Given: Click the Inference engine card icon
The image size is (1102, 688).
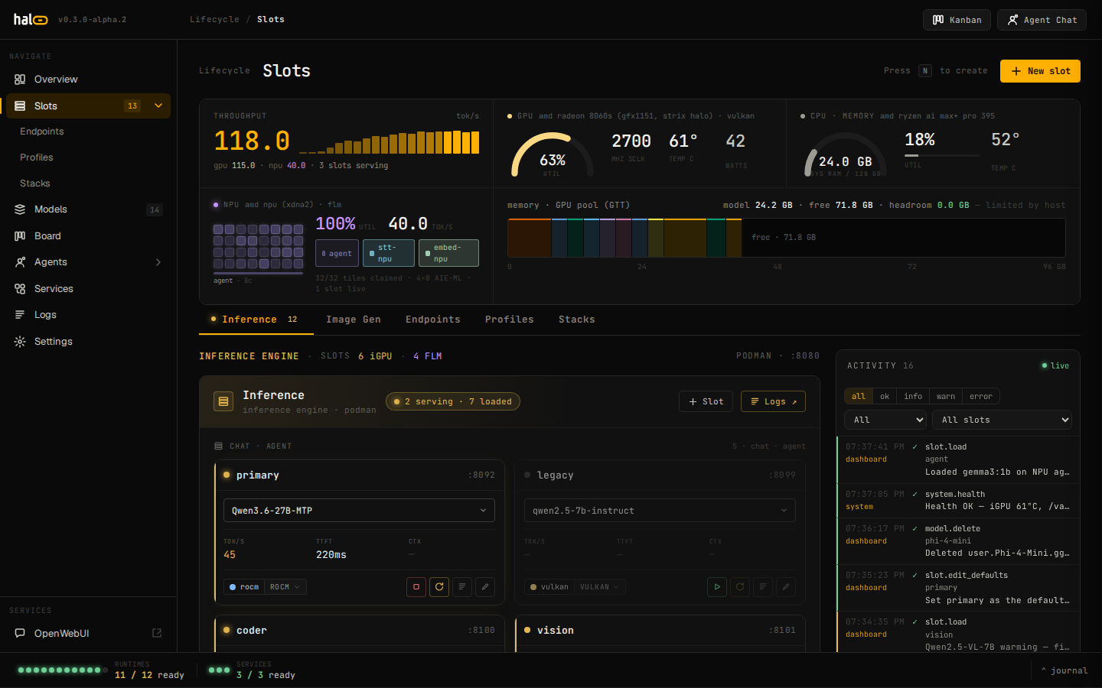Looking at the screenshot, I should pyautogui.click(x=223, y=401).
